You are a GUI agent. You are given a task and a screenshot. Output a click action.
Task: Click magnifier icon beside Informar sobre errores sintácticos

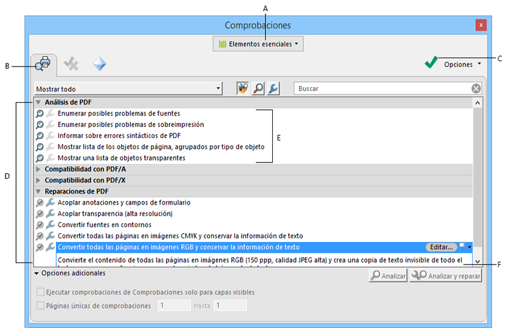pyautogui.click(x=40, y=136)
